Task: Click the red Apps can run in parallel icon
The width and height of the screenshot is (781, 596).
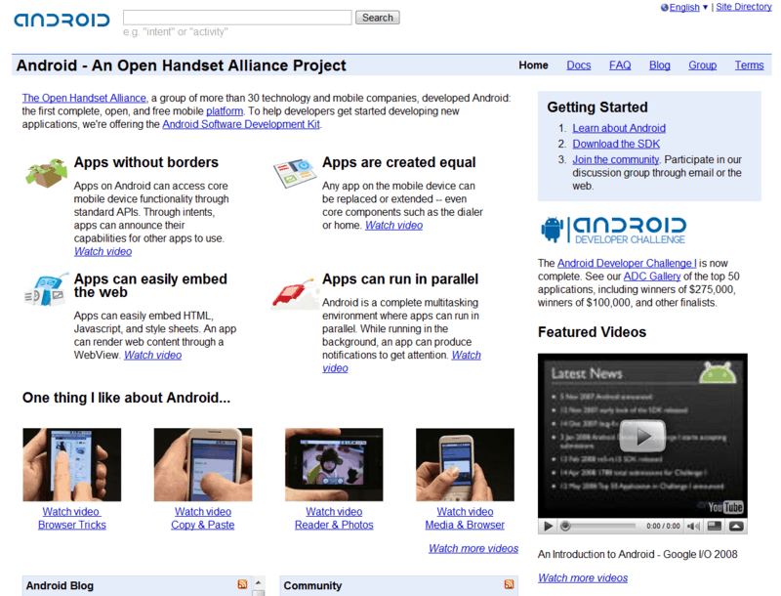Action: coord(294,293)
